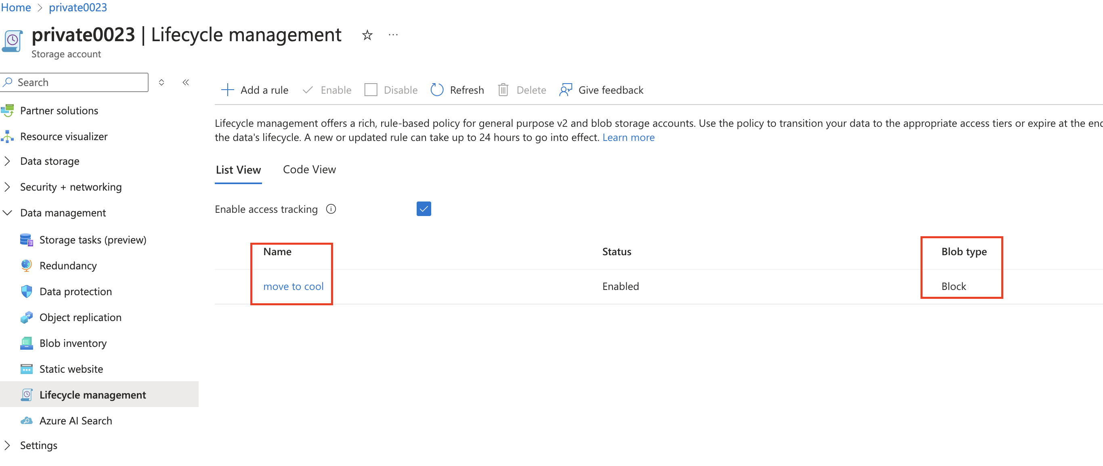Switch to the Code View tab
The image size is (1103, 466).
click(309, 170)
